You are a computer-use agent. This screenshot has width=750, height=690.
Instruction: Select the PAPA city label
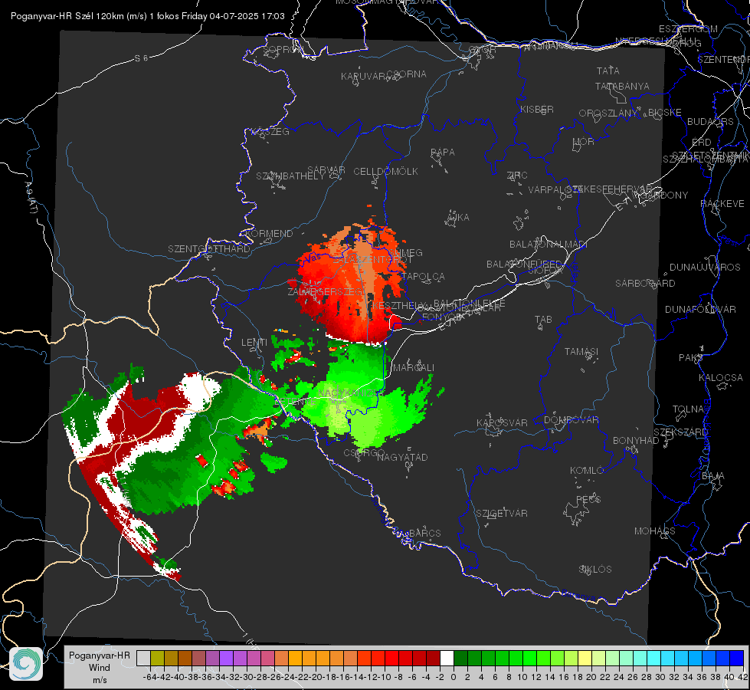443,153
